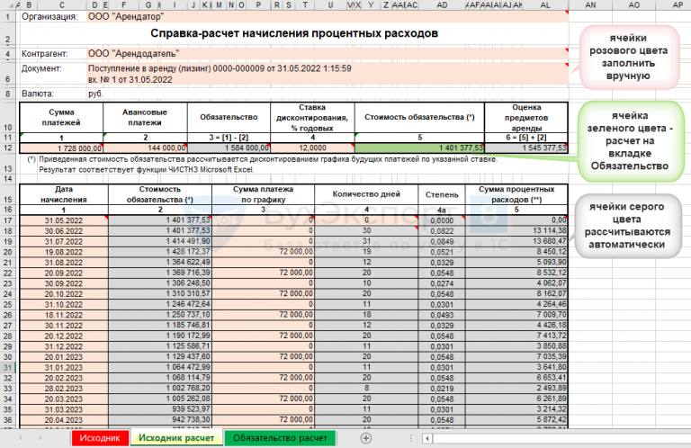Select date cell 31.05.2022
Image resolution: width=691 pixels, height=448 pixels.
point(64,220)
